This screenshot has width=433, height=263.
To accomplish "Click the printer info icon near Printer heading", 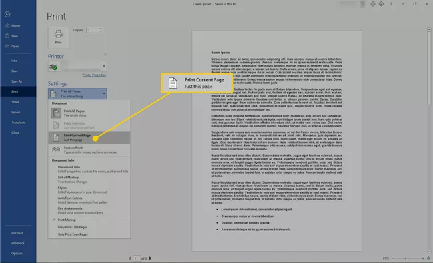I will click(105, 55).
